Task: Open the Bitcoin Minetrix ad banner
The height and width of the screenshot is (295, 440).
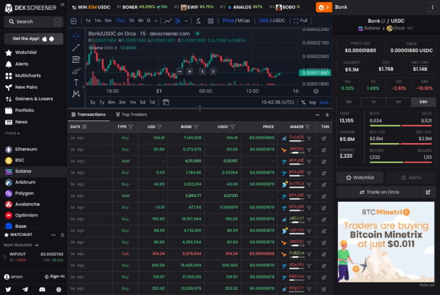Action: tap(386, 242)
